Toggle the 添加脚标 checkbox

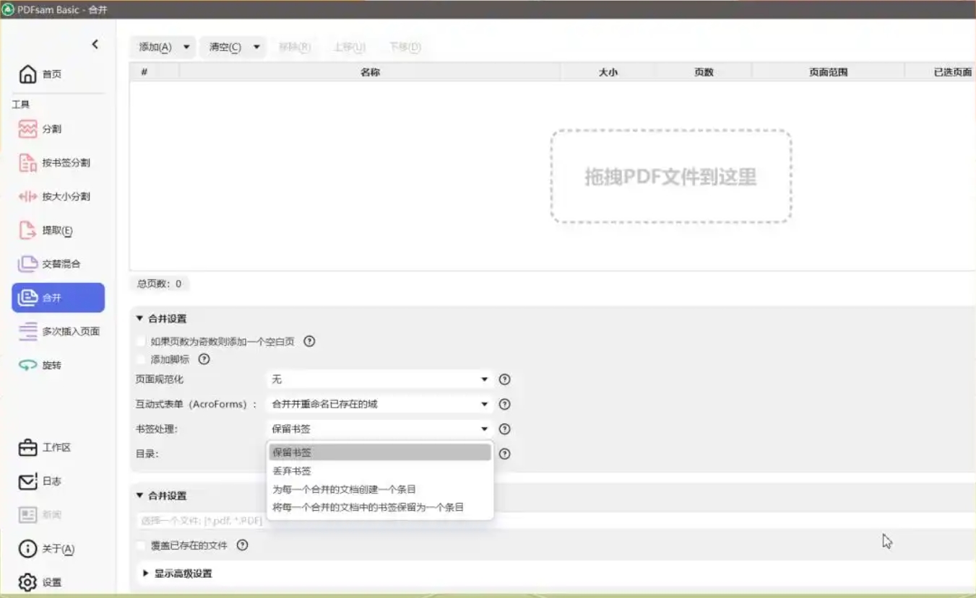[x=141, y=359]
